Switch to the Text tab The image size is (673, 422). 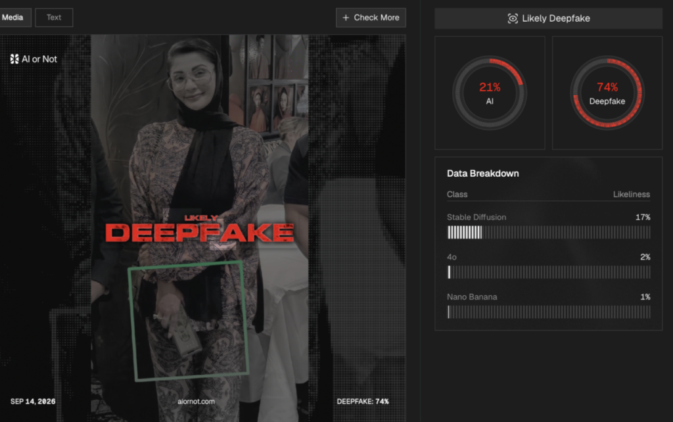point(54,18)
